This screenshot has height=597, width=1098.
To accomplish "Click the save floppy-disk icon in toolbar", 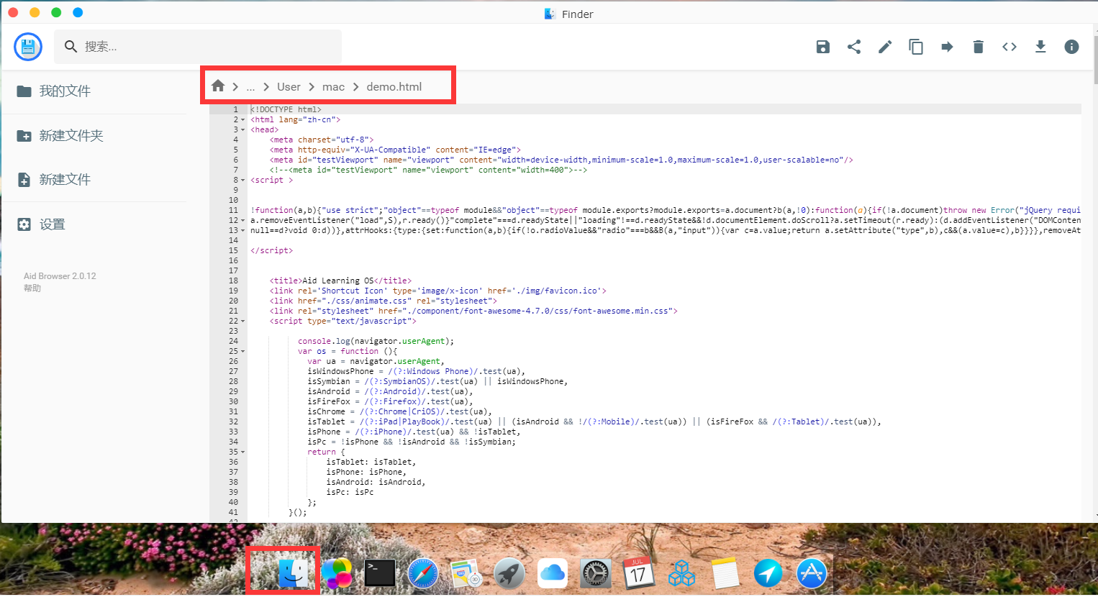I will click(x=823, y=47).
